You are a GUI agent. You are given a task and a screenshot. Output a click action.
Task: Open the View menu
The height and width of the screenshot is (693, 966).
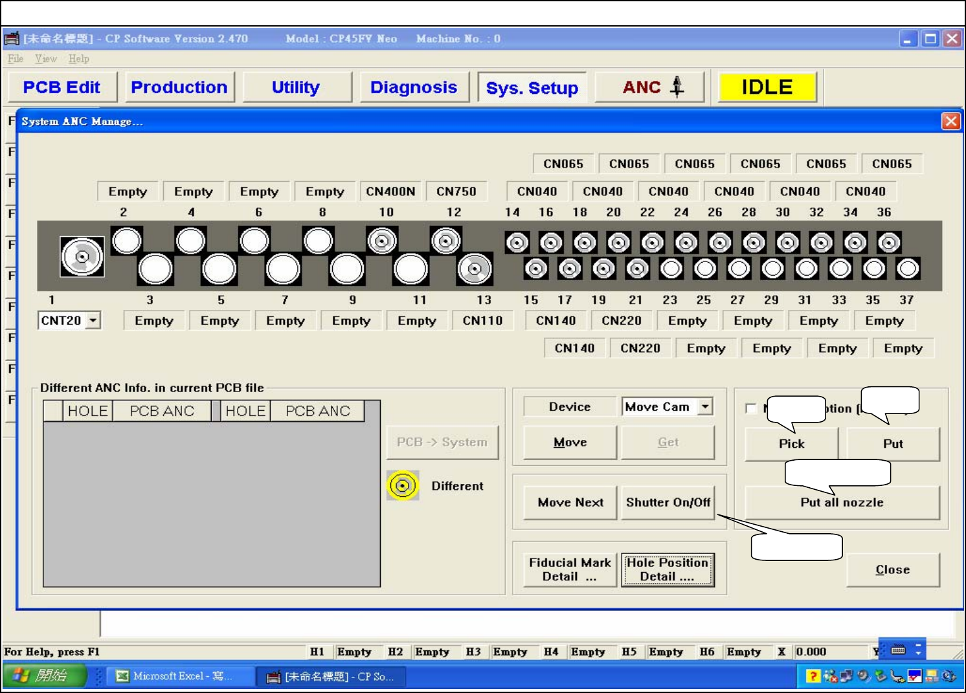click(x=45, y=59)
